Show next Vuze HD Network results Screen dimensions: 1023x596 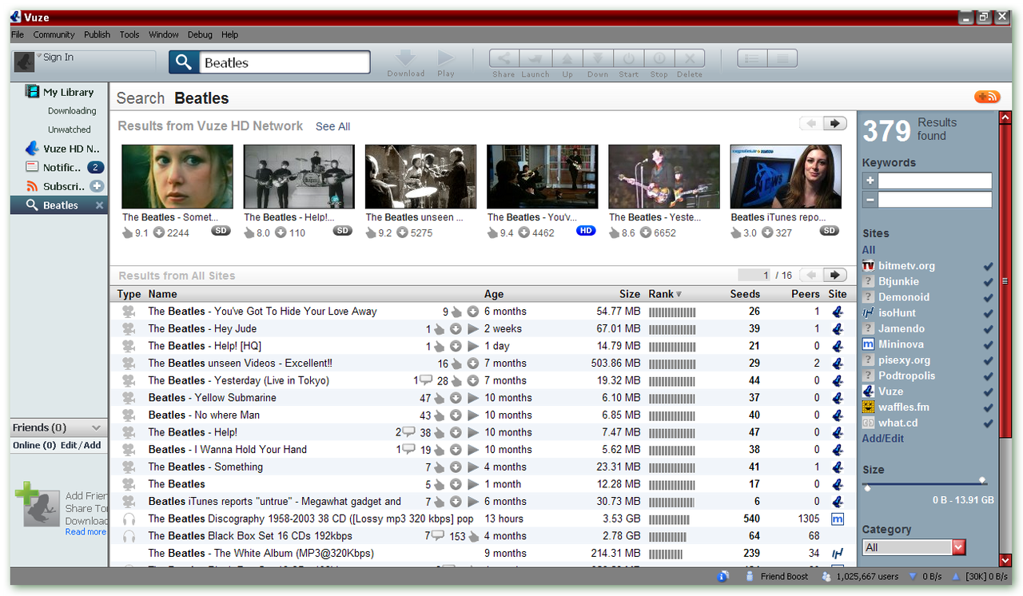pos(835,123)
